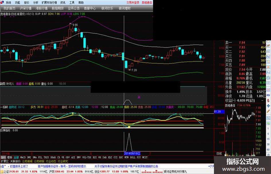Image resolution: width=271 pixels, height=174 pixels.
Task: Open the 扩展市场行情 menu
Action: point(49,3)
